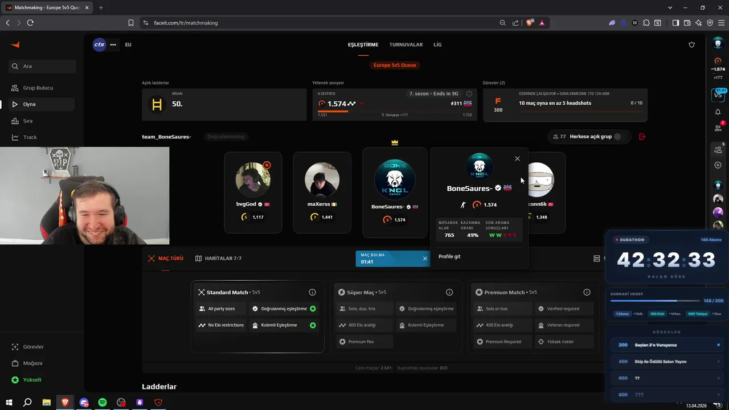729x410 pixels.
Task: Click the Europe 5v5 Queue pill
Action: pyautogui.click(x=395, y=65)
